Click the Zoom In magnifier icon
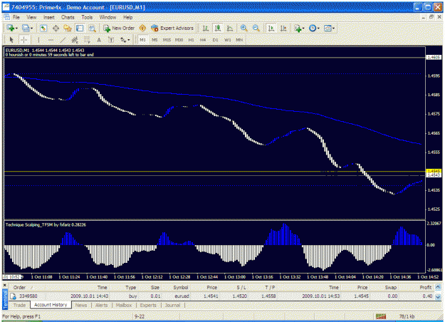This screenshot has width=445, height=322. click(244, 28)
